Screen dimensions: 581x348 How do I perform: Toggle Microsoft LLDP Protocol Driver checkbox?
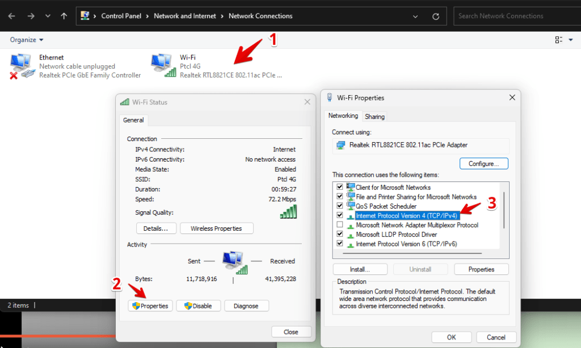click(x=339, y=234)
